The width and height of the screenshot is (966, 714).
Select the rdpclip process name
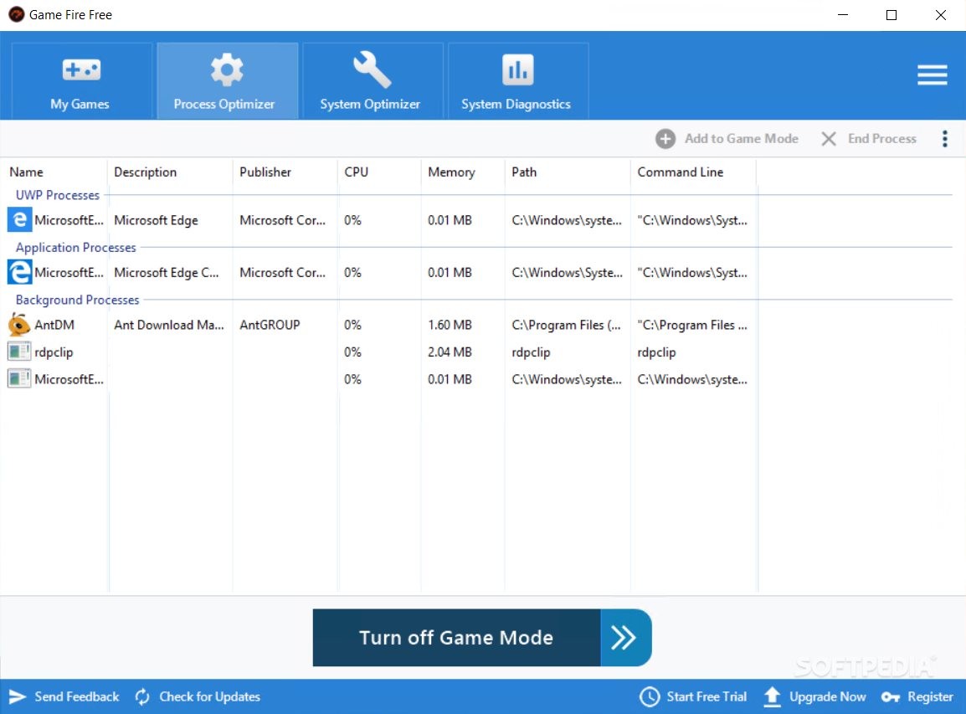(54, 352)
